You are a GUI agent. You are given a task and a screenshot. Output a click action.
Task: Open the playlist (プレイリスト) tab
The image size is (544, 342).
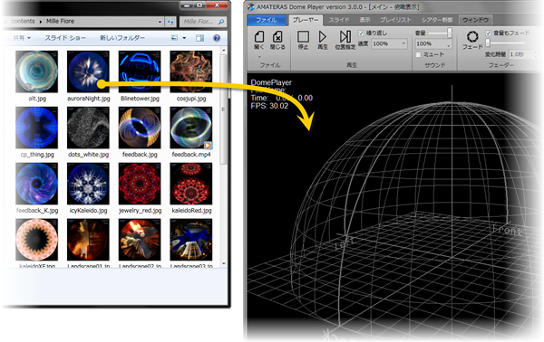[395, 20]
